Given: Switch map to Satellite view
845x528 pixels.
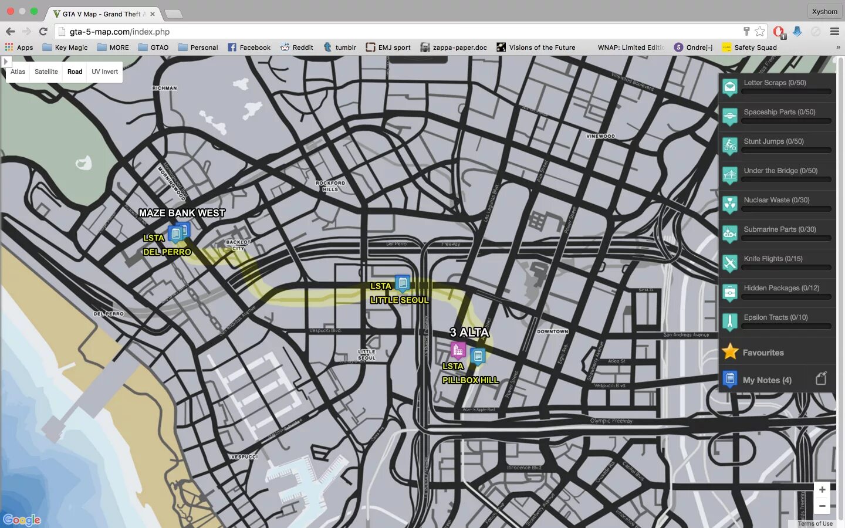Looking at the screenshot, I should (46, 72).
